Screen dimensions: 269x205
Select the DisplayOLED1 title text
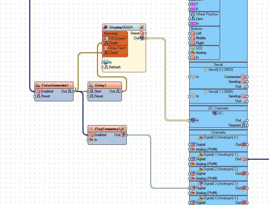(x=121, y=27)
